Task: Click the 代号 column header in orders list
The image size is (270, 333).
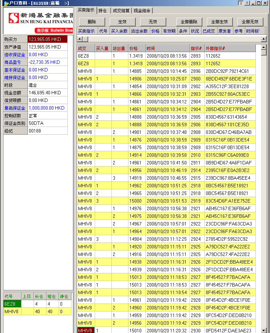Action: pos(104,31)
